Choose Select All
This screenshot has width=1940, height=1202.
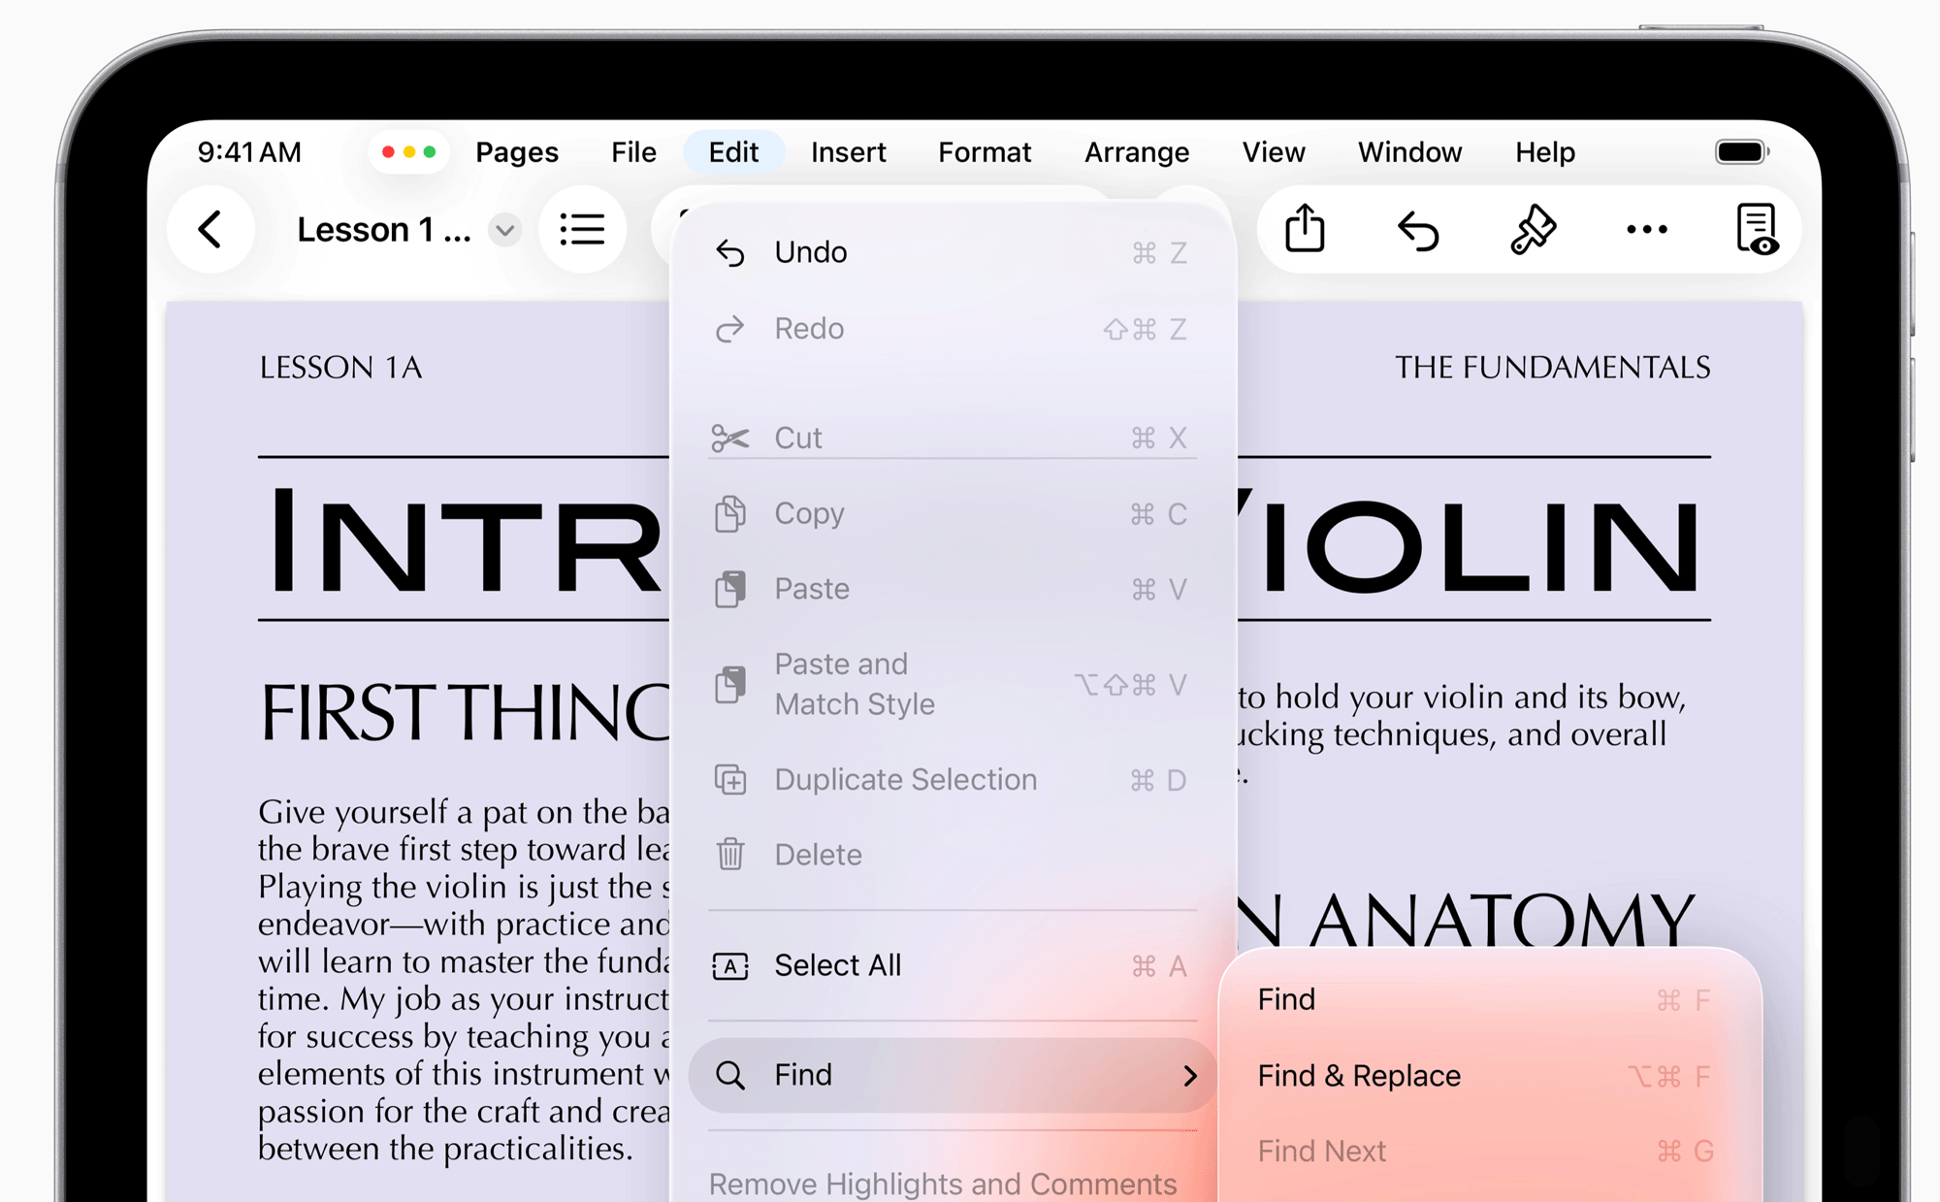coord(952,966)
